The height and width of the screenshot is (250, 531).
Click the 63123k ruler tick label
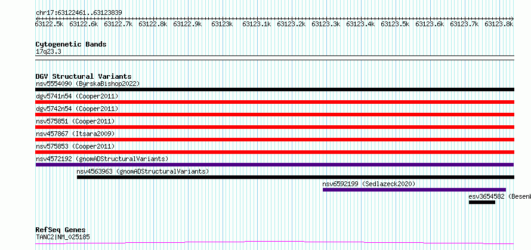pos(222,24)
